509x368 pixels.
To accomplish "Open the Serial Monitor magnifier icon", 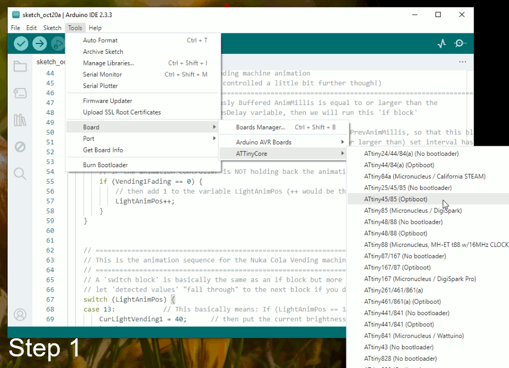I will [x=460, y=43].
